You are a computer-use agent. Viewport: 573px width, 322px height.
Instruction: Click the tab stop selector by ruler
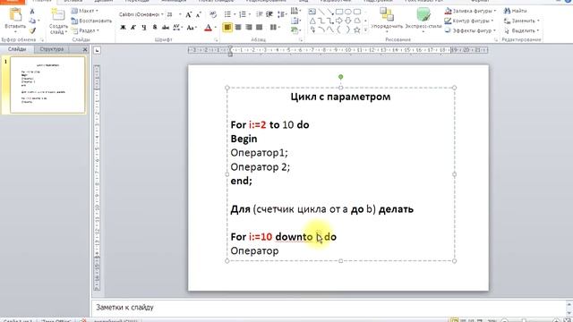point(97,50)
